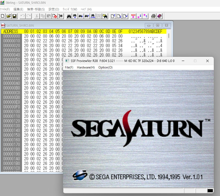Image resolution: width=220 pixels, height=196 pixels.
Task: Click the ASCII text for row 00000020
Action: coord(147,45)
